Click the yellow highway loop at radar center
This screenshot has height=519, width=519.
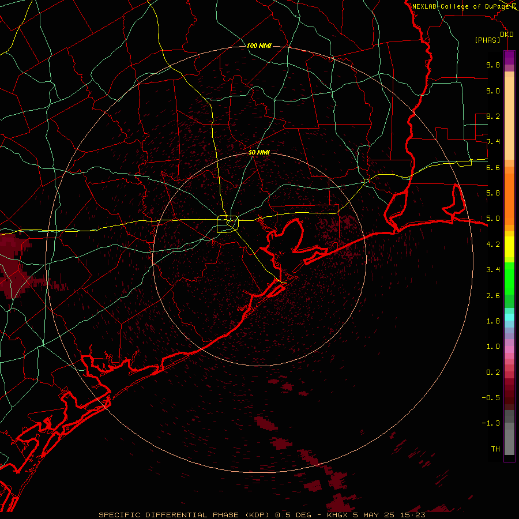[228, 224]
